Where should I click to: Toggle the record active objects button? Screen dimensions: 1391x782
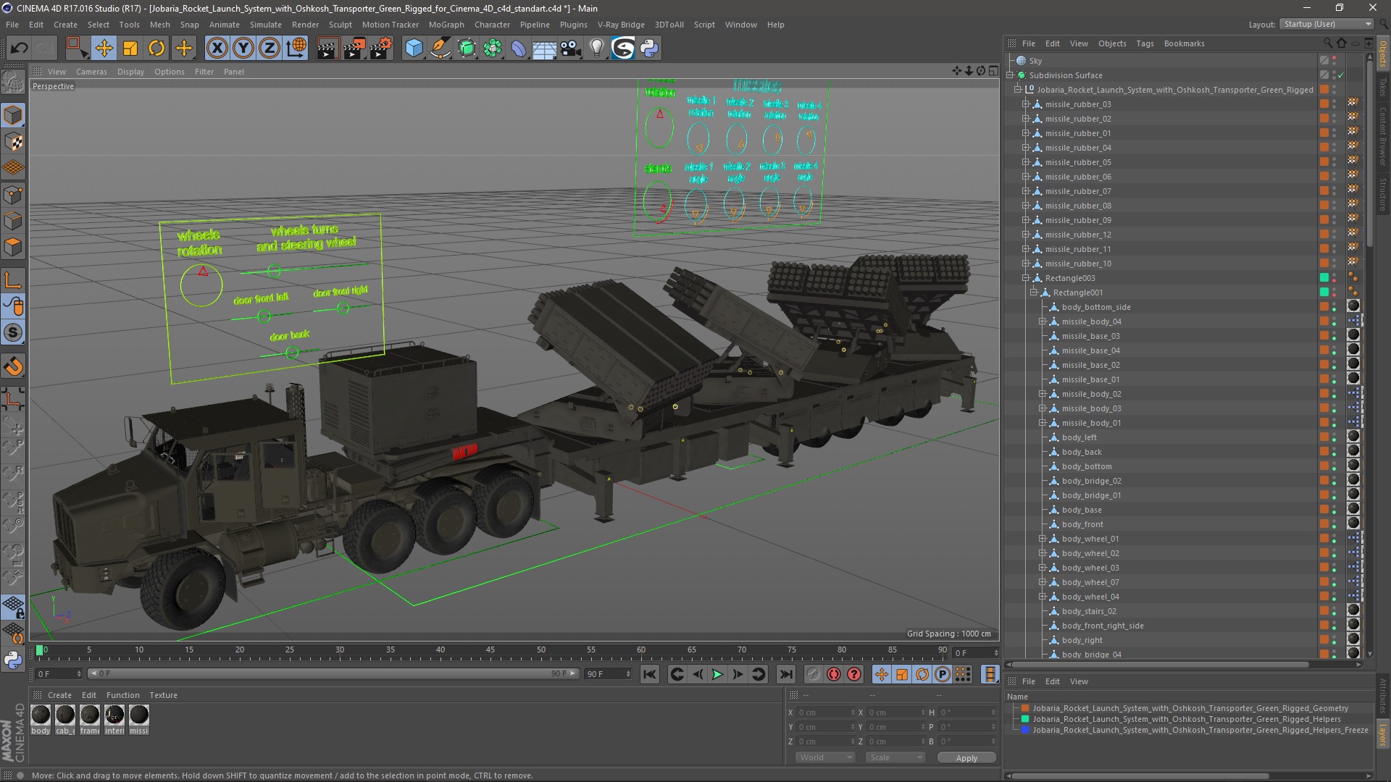point(813,674)
